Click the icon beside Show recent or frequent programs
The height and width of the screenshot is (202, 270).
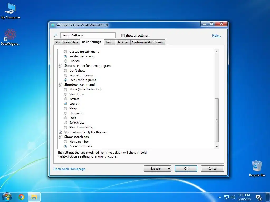60,66
